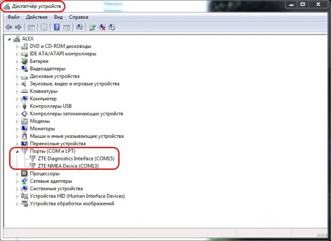This screenshot has height=241, width=331.
Task: Expand the Дисковые устройства node
Action: click(17, 77)
